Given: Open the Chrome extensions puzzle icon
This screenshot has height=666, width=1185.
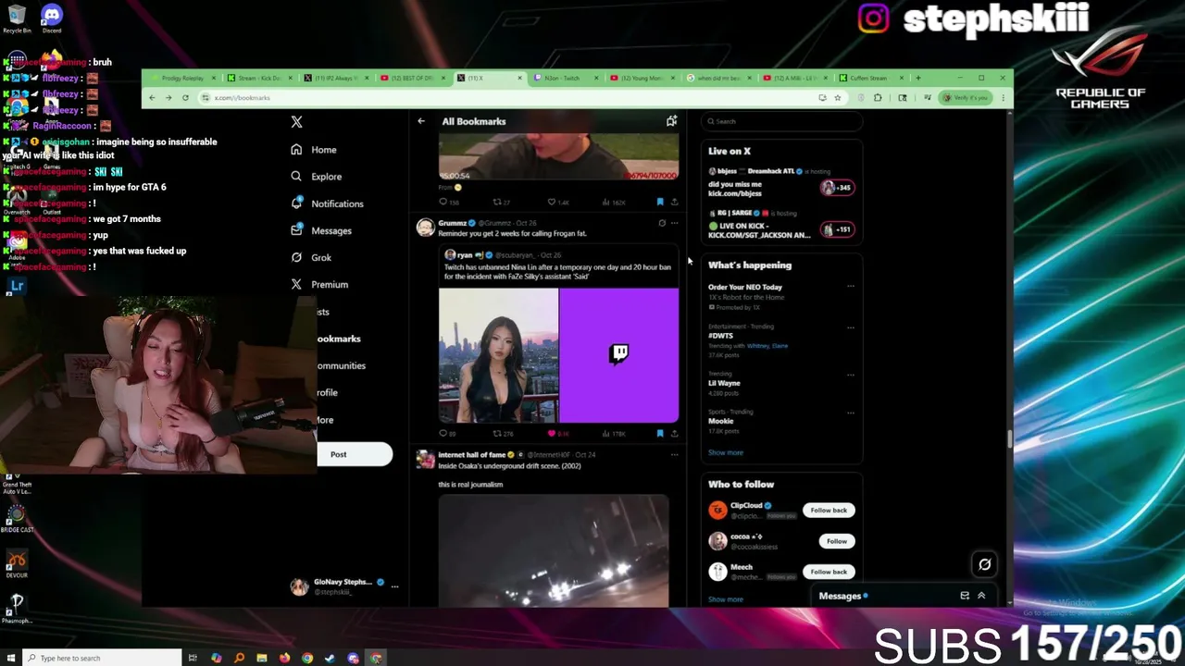Looking at the screenshot, I should click(878, 97).
